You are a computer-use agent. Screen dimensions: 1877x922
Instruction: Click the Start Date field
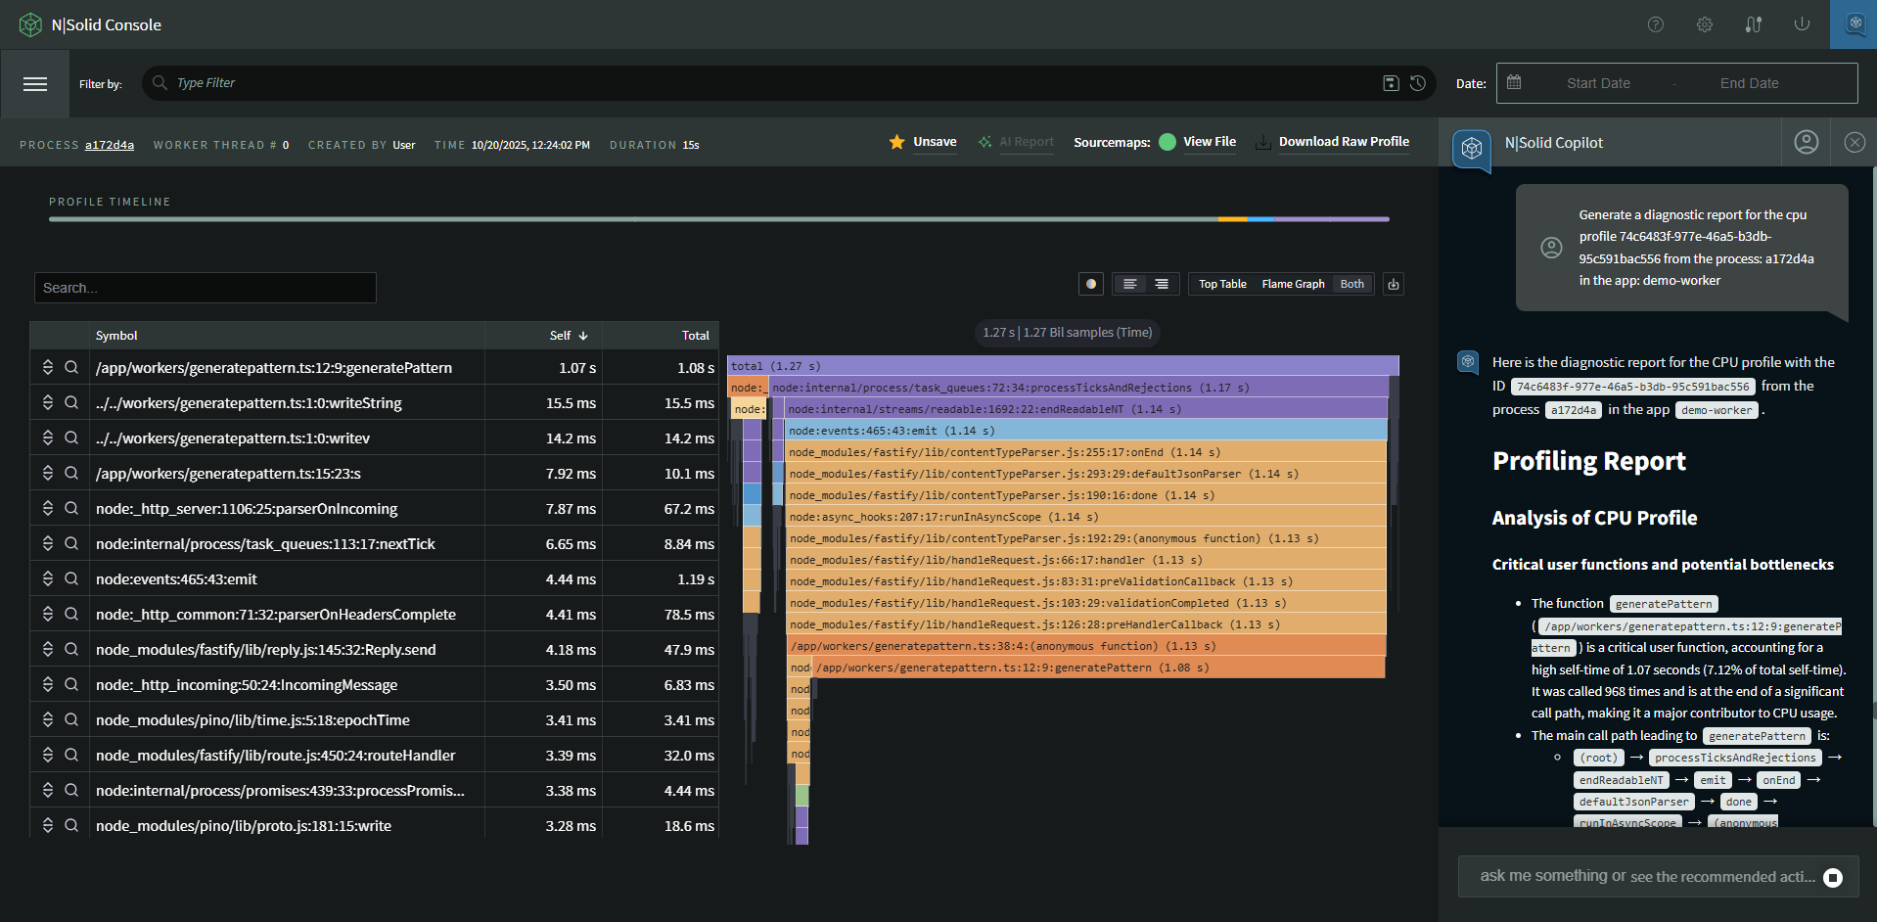tap(1597, 83)
